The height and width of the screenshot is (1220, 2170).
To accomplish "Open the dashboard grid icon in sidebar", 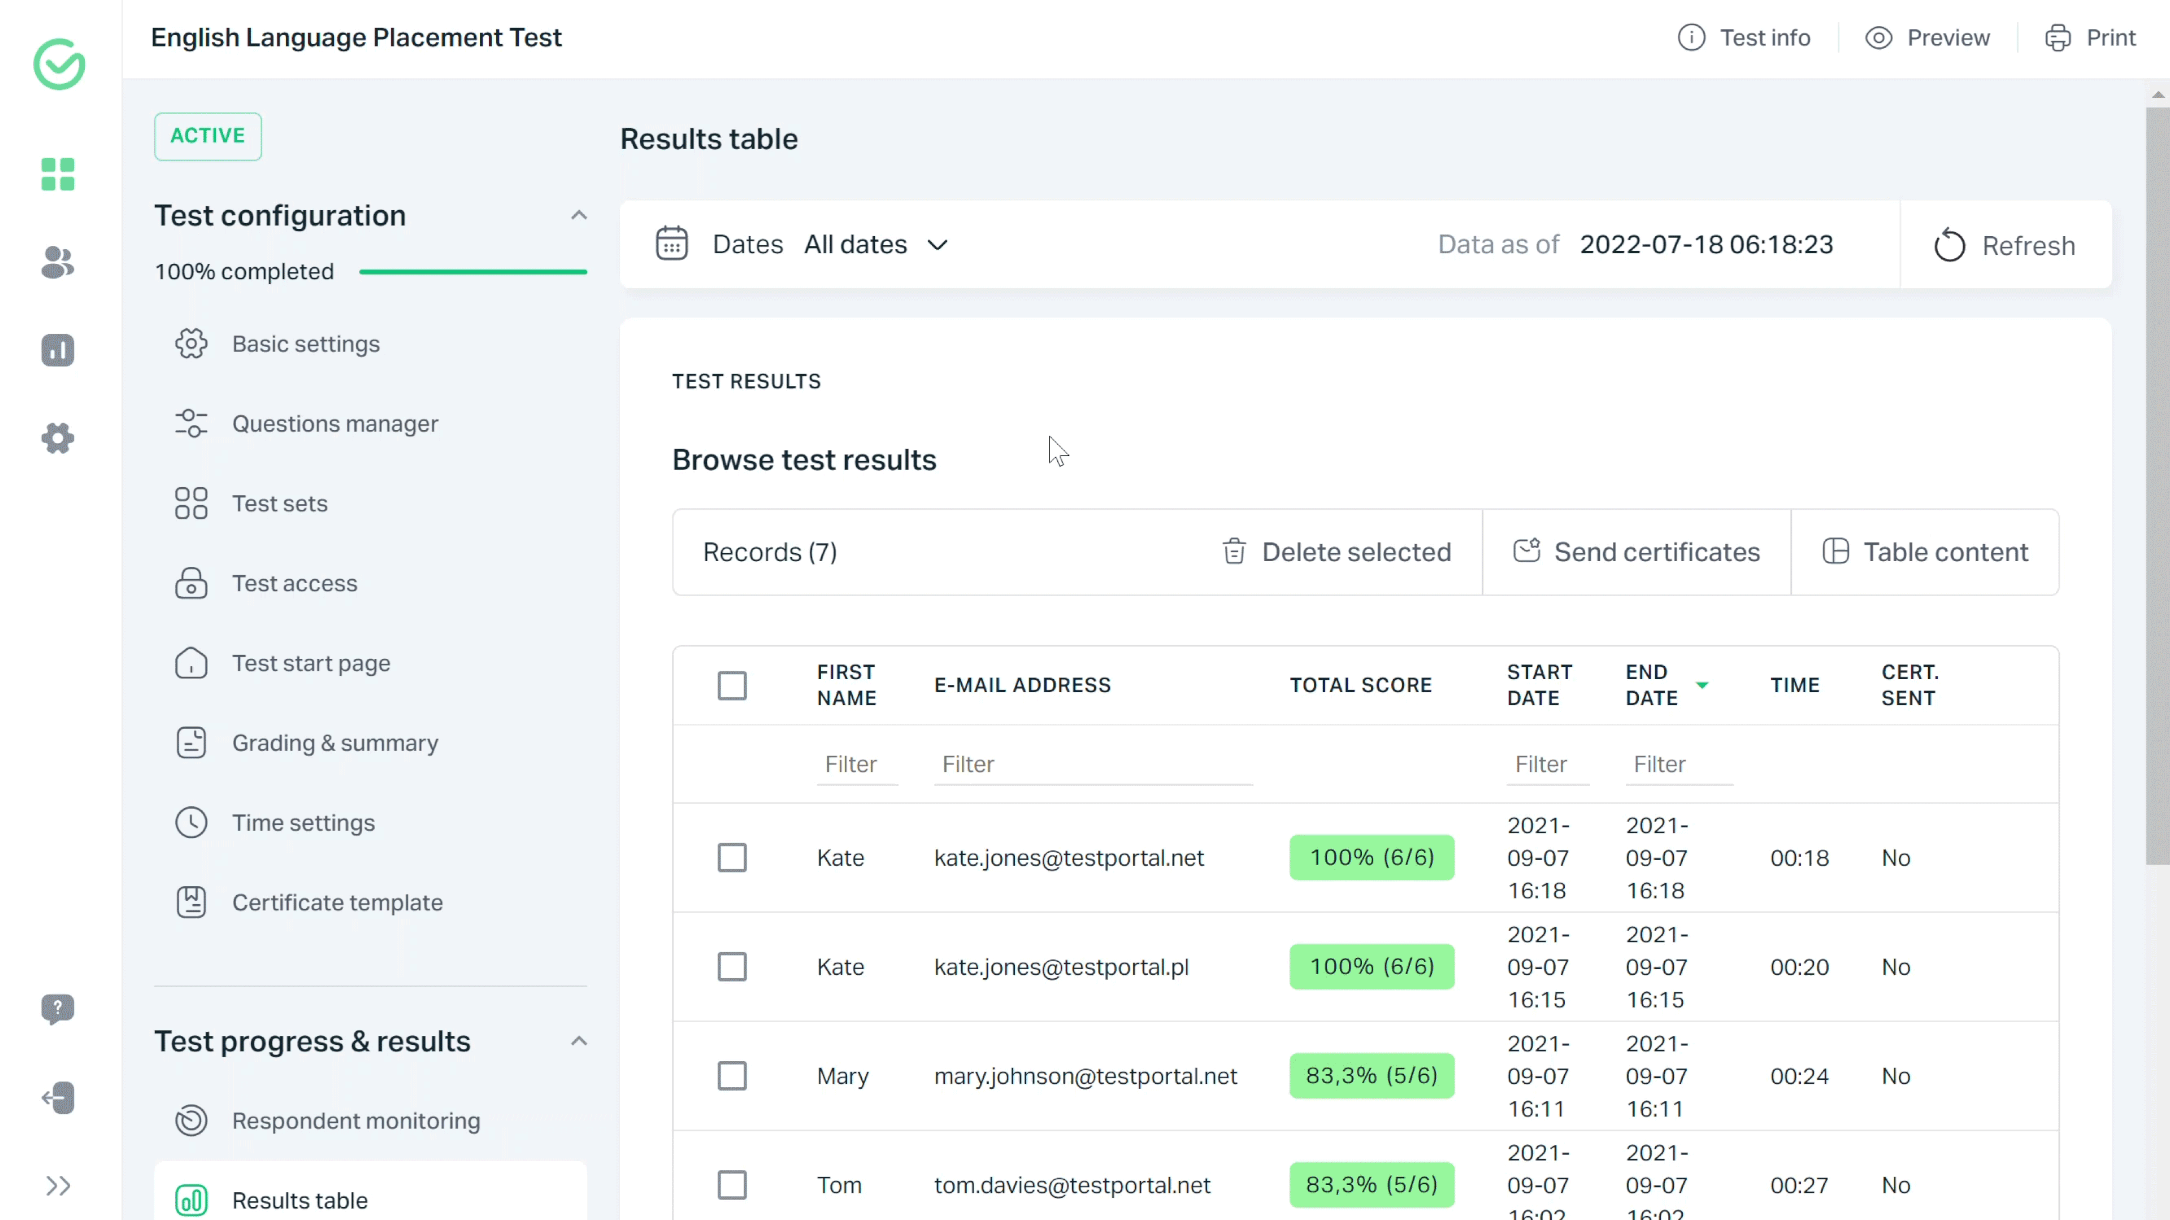I will (x=57, y=175).
